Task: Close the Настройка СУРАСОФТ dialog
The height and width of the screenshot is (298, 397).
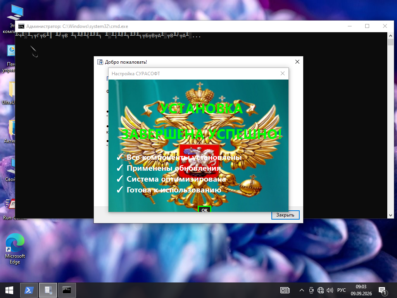Action: point(283,73)
